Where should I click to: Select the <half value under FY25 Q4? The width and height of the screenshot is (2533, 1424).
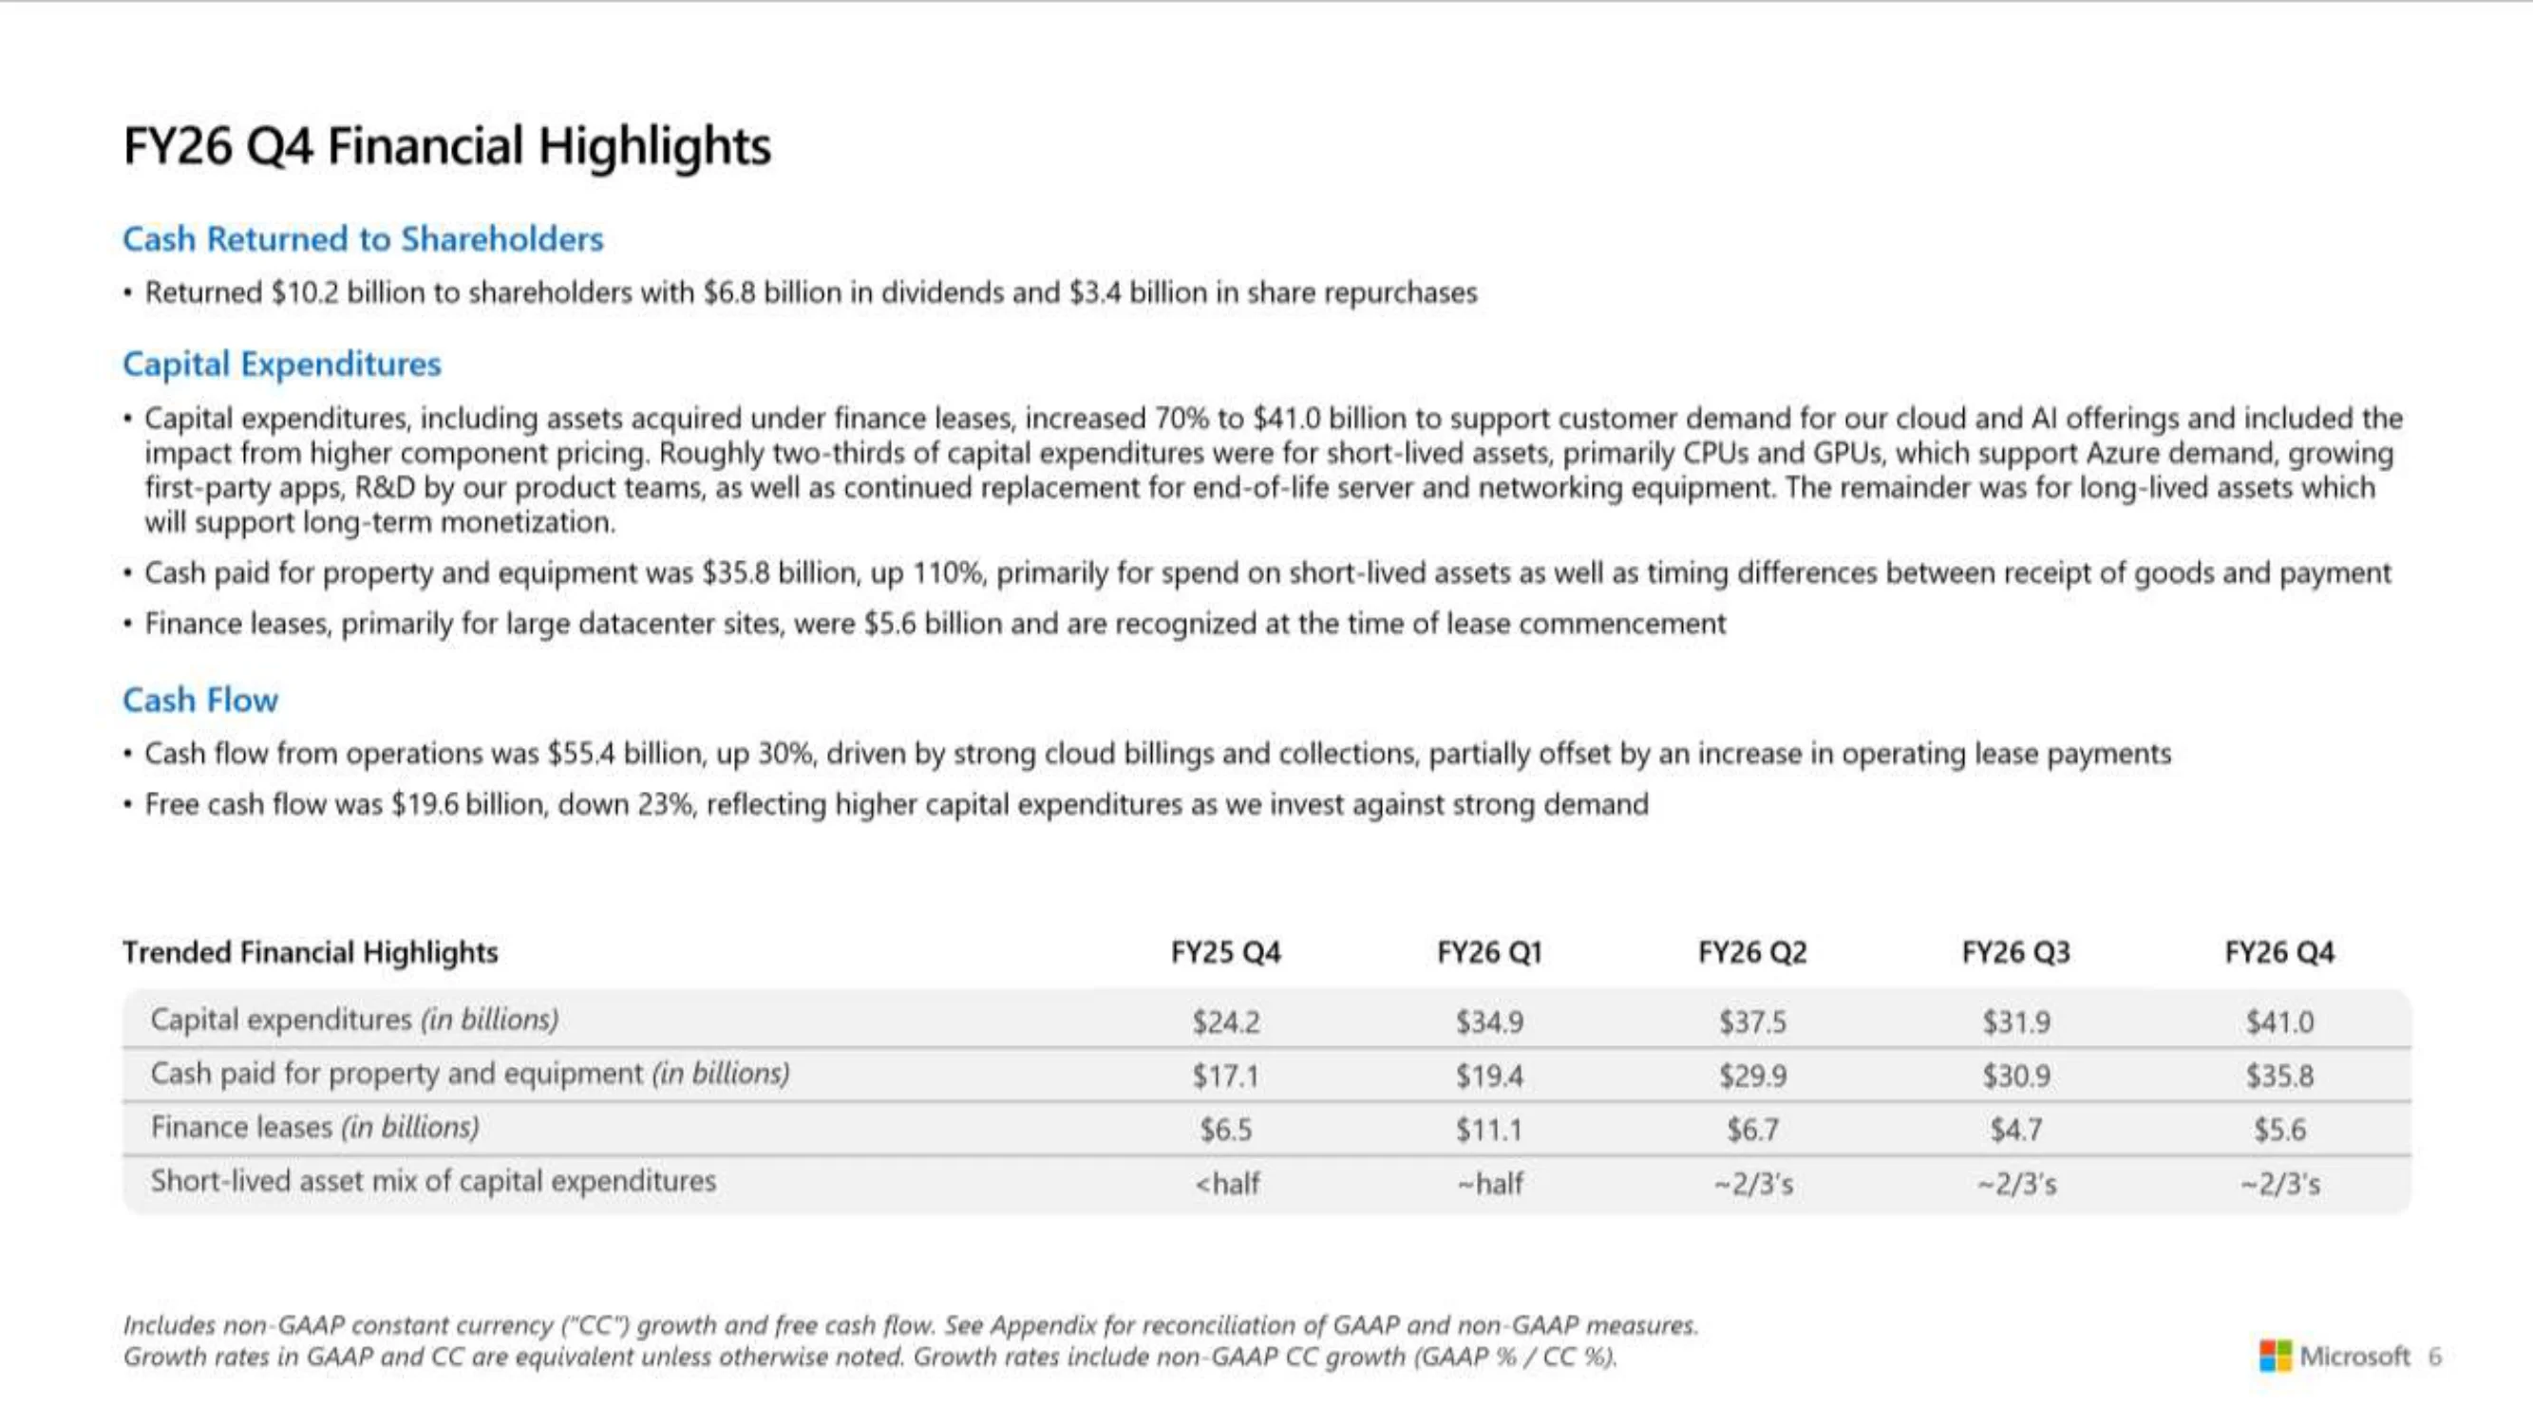[x=1226, y=1183]
